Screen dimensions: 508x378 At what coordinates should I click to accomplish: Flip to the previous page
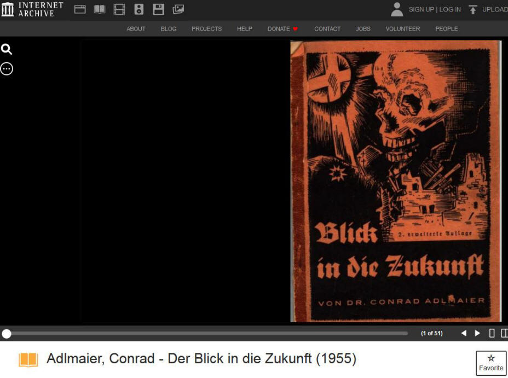[464, 333]
